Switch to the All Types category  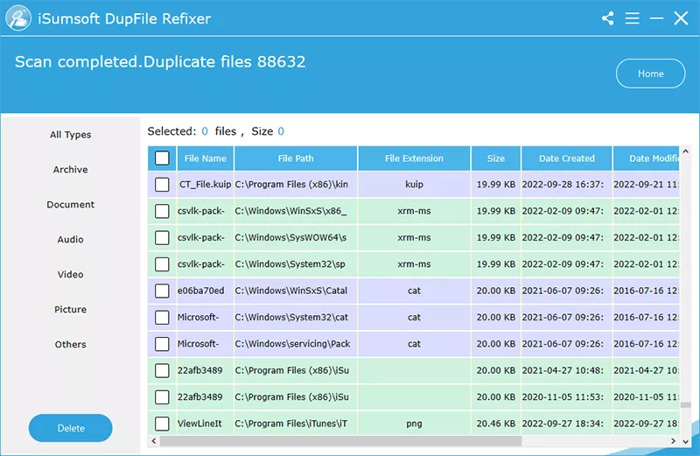(70, 135)
